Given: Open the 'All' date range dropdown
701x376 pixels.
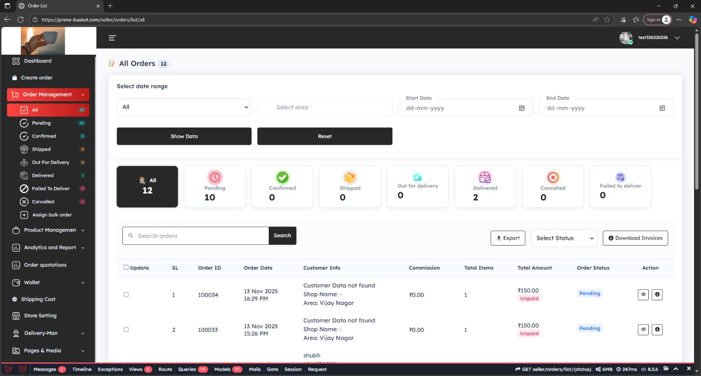Looking at the screenshot, I should [x=184, y=107].
